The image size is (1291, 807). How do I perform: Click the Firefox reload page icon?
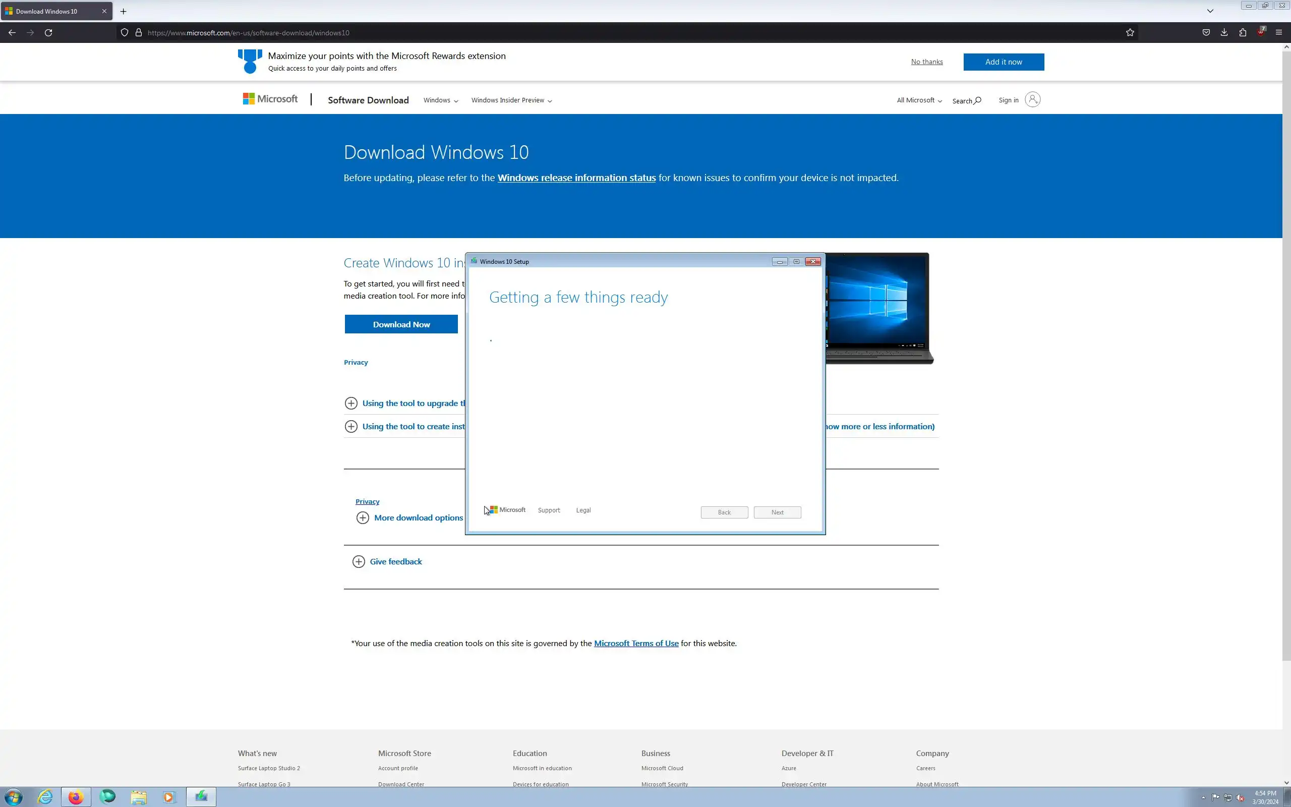pos(48,33)
